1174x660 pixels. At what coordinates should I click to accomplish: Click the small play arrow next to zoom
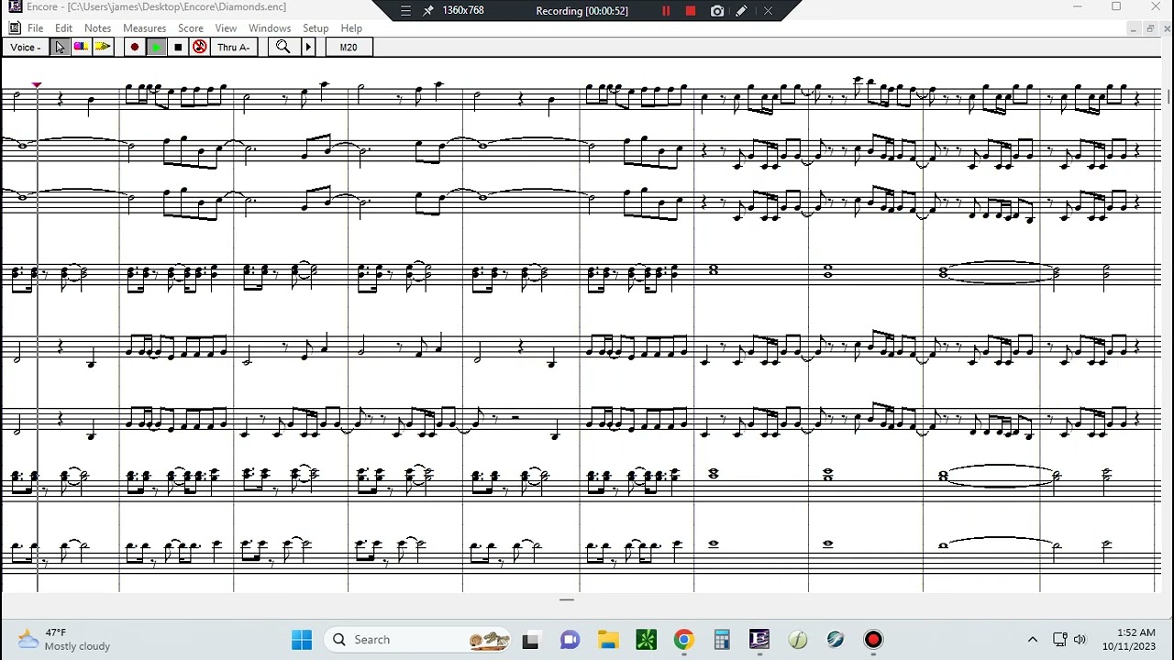click(308, 47)
